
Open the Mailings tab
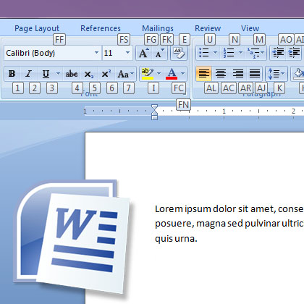pyautogui.click(x=158, y=28)
